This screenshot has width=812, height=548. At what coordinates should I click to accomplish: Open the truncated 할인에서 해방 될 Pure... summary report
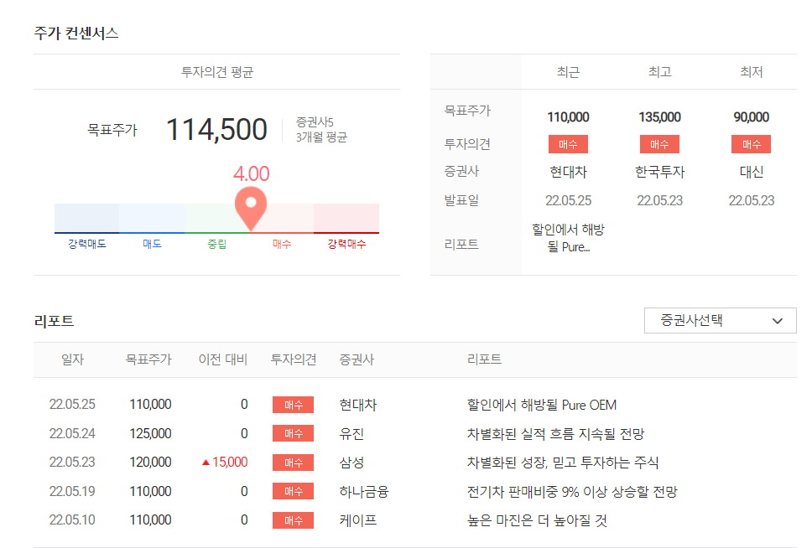pos(568,238)
